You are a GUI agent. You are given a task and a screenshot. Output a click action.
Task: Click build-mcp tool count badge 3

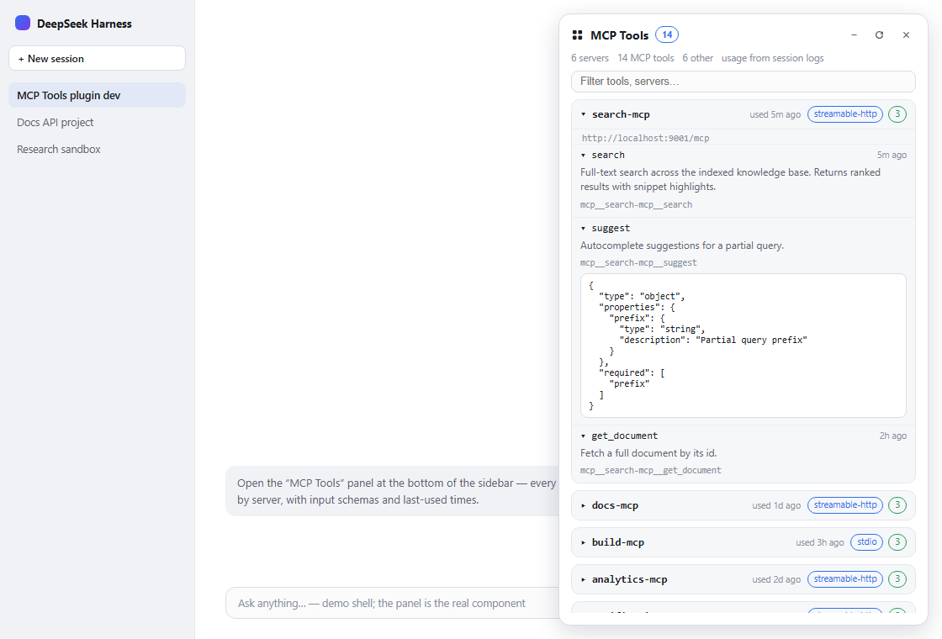(x=897, y=542)
